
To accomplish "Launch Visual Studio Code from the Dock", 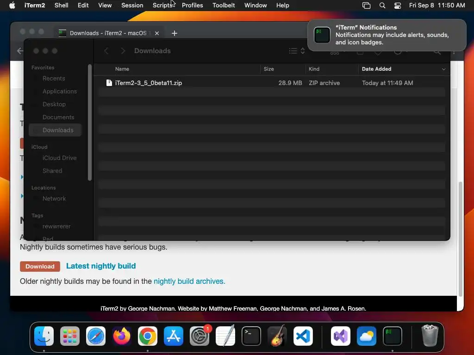I will point(303,336).
